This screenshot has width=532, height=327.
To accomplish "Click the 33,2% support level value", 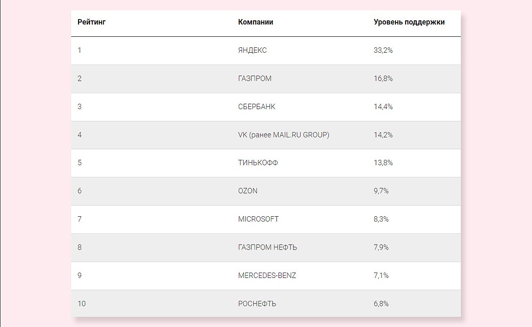I will [383, 51].
